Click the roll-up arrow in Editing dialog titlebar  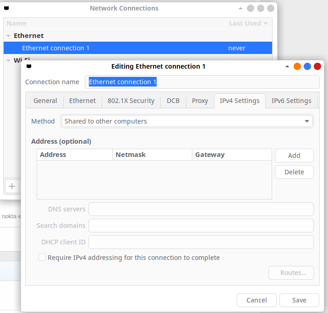[287, 66]
